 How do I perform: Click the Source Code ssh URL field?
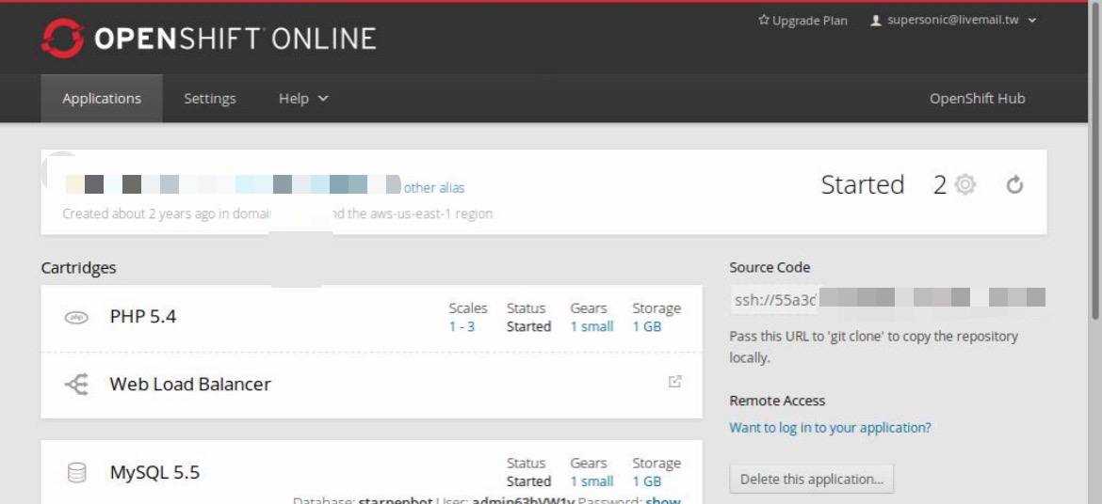pyautogui.click(x=887, y=300)
